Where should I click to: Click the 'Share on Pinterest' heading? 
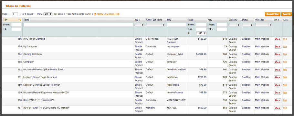pyautogui.click(x=18, y=6)
